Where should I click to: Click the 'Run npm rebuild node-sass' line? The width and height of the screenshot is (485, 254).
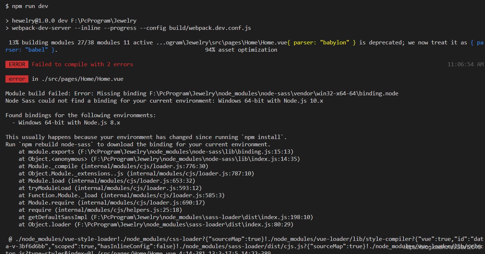coord(138,144)
